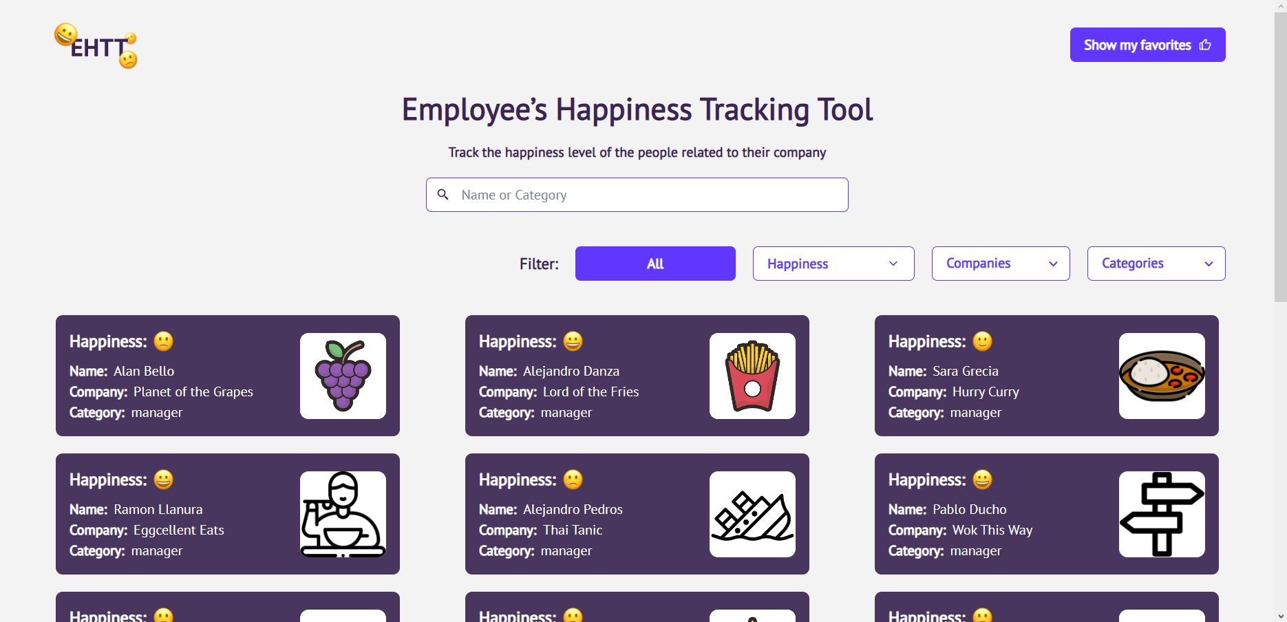Click the curry bowl image on Sara Grecia card
1287x622 pixels.
[x=1162, y=376]
